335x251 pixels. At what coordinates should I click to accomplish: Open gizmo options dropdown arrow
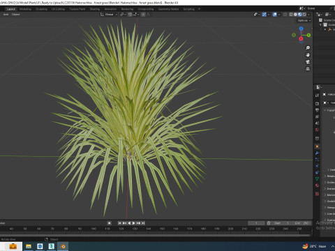269,15
